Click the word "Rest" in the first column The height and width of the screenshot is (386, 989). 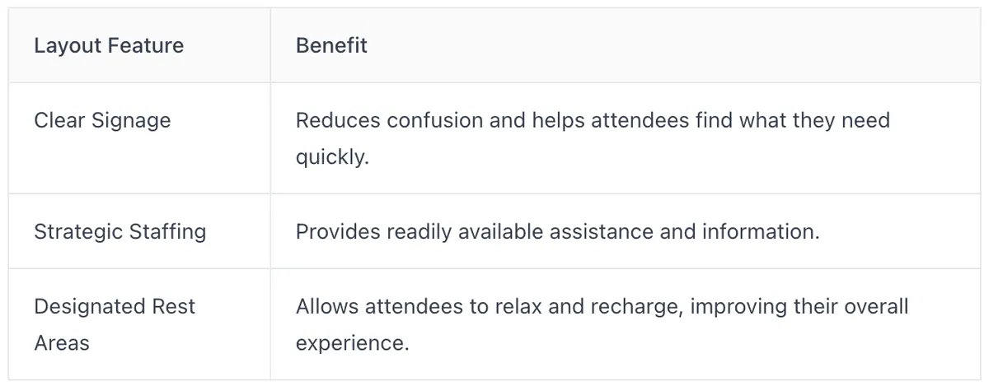pos(173,306)
